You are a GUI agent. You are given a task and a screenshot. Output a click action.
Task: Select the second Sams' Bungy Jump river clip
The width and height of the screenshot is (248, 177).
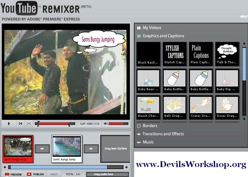coord(67,149)
